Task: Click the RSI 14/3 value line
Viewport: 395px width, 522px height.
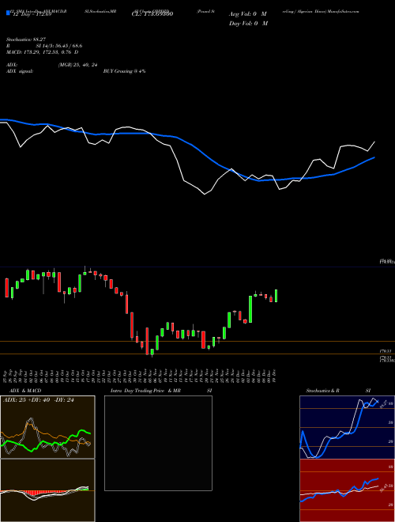Action: tap(44, 46)
